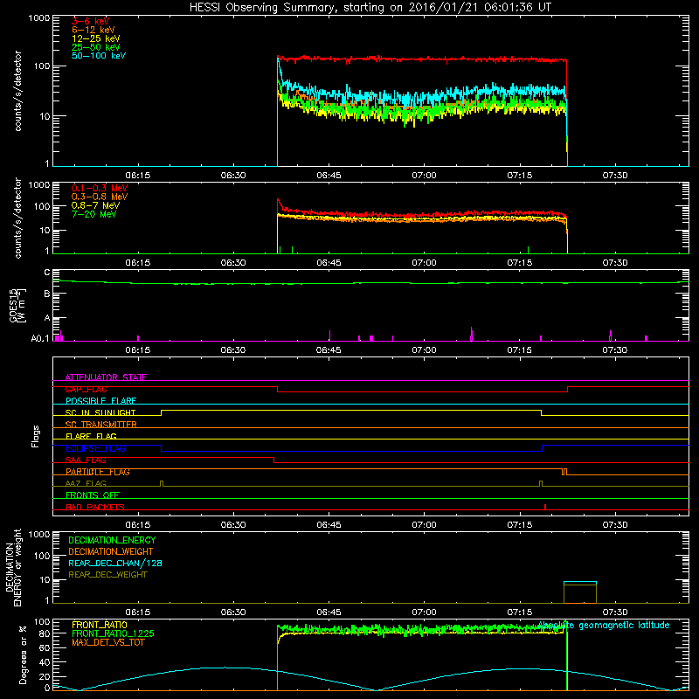
Task: Click the GOES15 axis label
Action: pyautogui.click(x=17, y=306)
